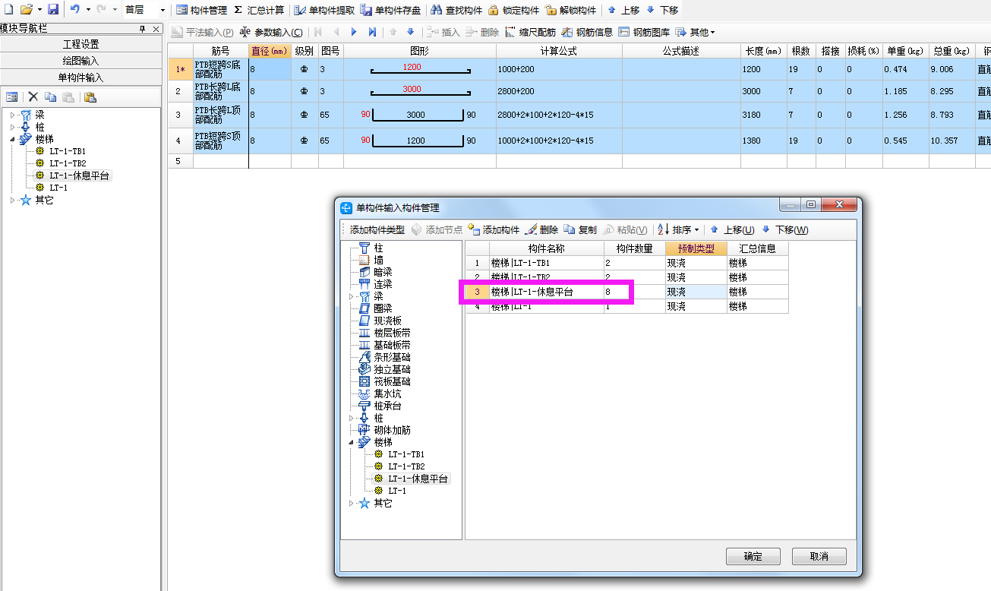Select LT-1-TB2 in left navigation tree
991x591 pixels.
[68, 163]
